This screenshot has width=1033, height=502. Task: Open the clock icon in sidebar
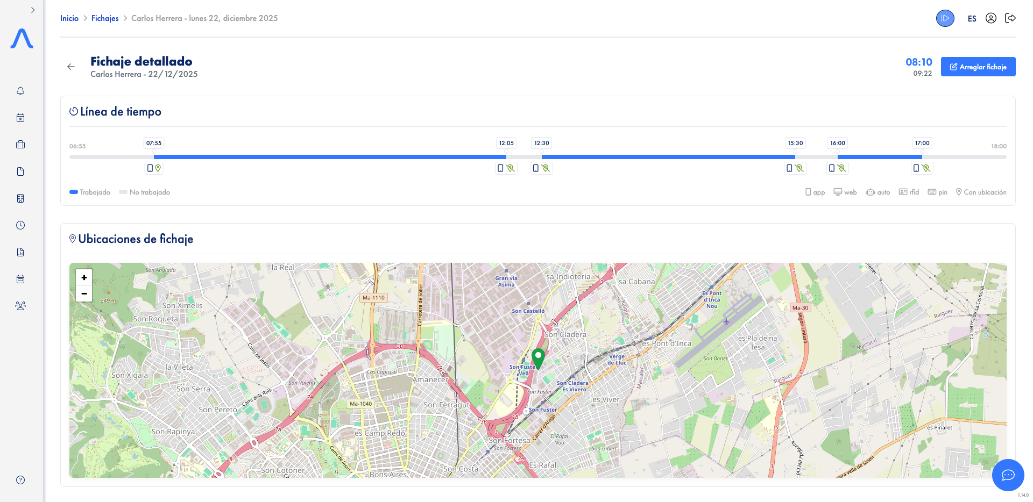20,225
